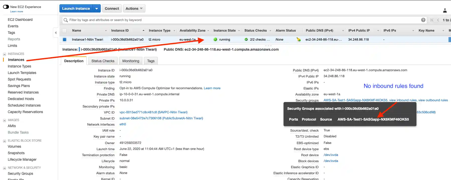
Task: Open Security Groups in sidebar
Action: (x=20, y=173)
